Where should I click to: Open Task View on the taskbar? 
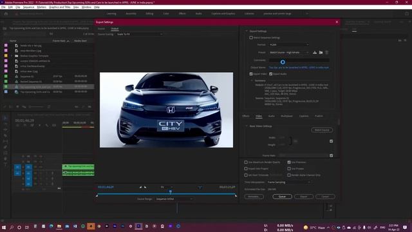point(27,227)
